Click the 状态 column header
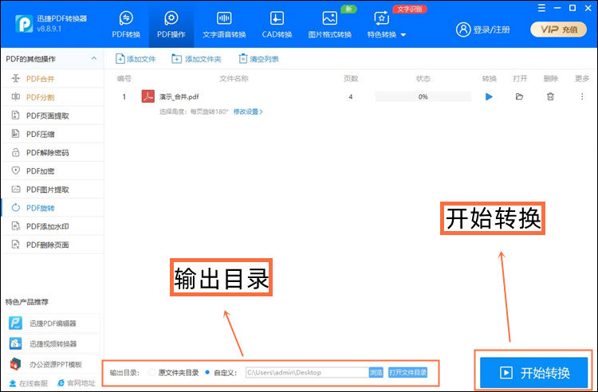The height and width of the screenshot is (392, 598). click(x=423, y=78)
